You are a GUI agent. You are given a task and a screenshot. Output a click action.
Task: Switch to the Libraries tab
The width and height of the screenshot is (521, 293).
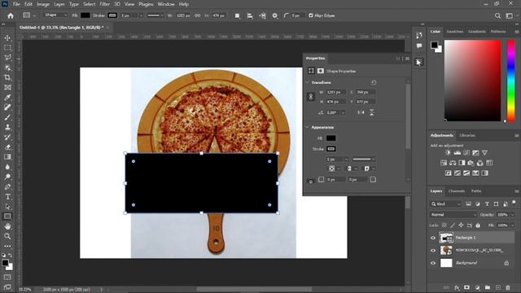click(467, 135)
